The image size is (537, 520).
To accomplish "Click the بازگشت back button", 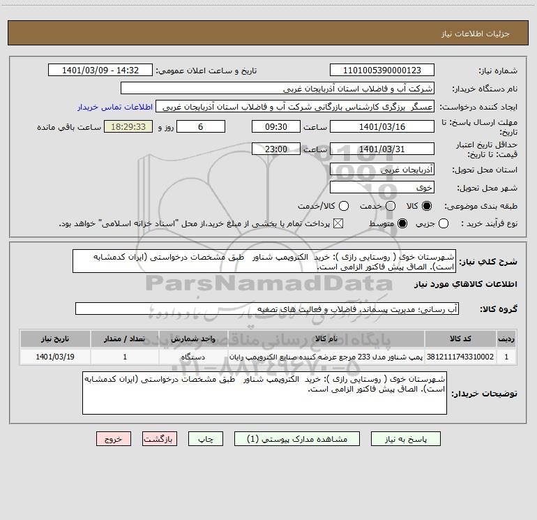I will tap(160, 439).
